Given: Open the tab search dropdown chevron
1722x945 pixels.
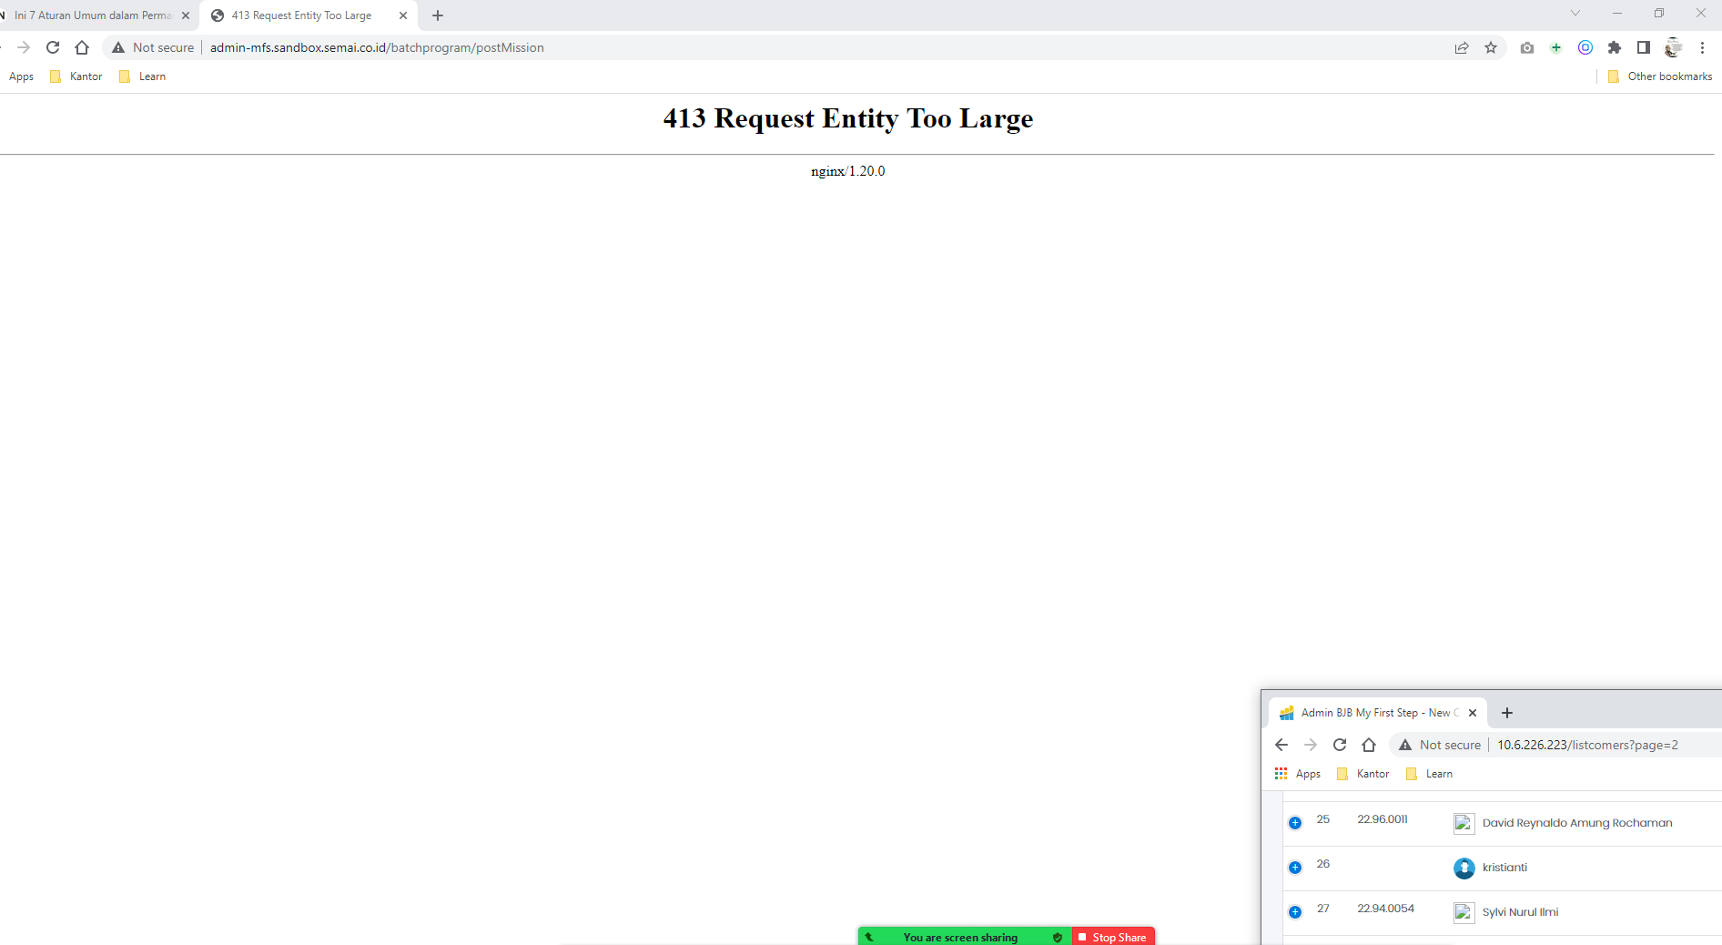Looking at the screenshot, I should tap(1575, 13).
